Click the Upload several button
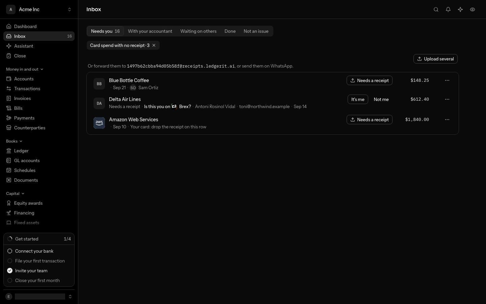Viewport: 486px width, 304px height. click(435, 59)
